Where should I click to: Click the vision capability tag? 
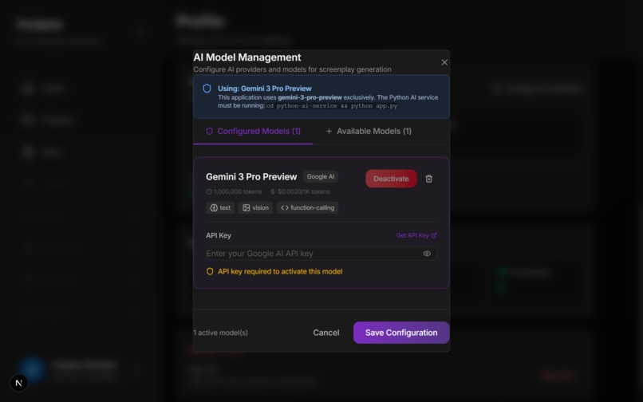pos(255,207)
